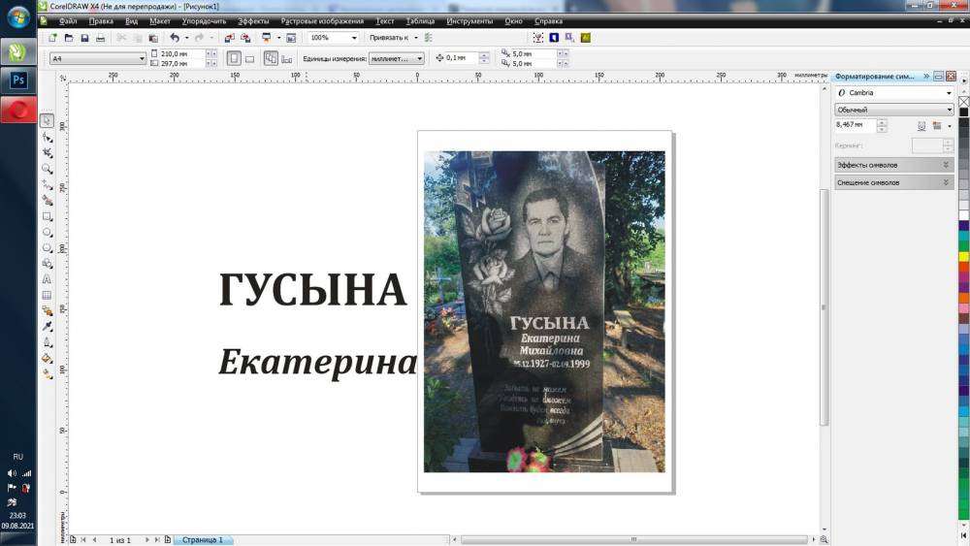Open Photoshop from the taskbar
The image size is (970, 546).
pos(18,80)
